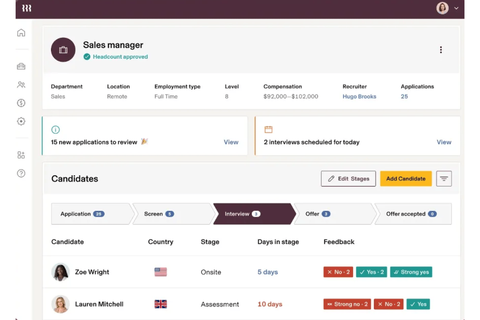This screenshot has width=480, height=320.
Task: Click the Headcount approved checkmark icon
Action: pyautogui.click(x=87, y=57)
